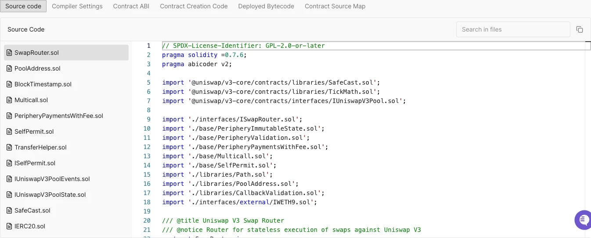Click file icon beside IUniswapV3PoolState.sol
This screenshot has height=238, width=591.
9,195
